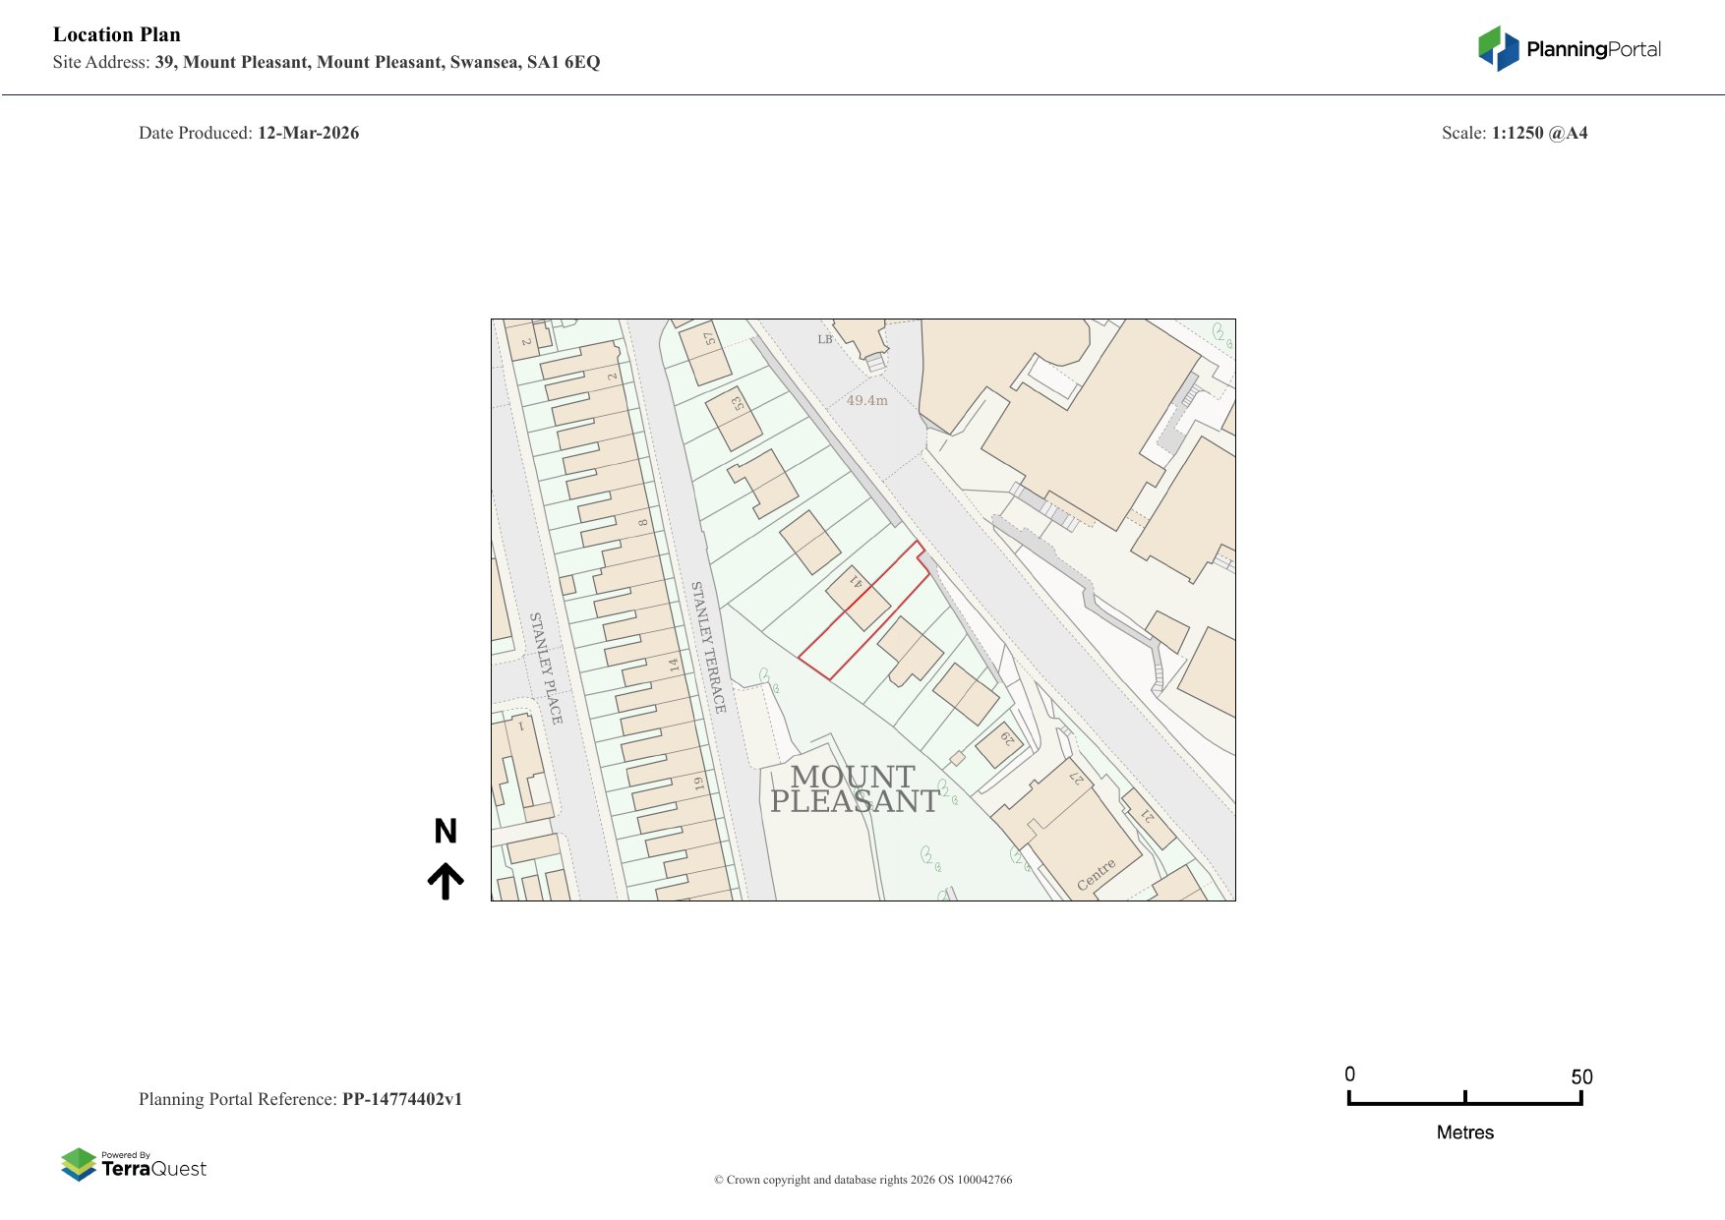Click the PlanningPortal logo icon
This screenshot has height=1220, width=1725.
pyautogui.click(x=1498, y=48)
